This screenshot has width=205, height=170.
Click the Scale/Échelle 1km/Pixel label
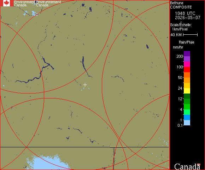181,27
